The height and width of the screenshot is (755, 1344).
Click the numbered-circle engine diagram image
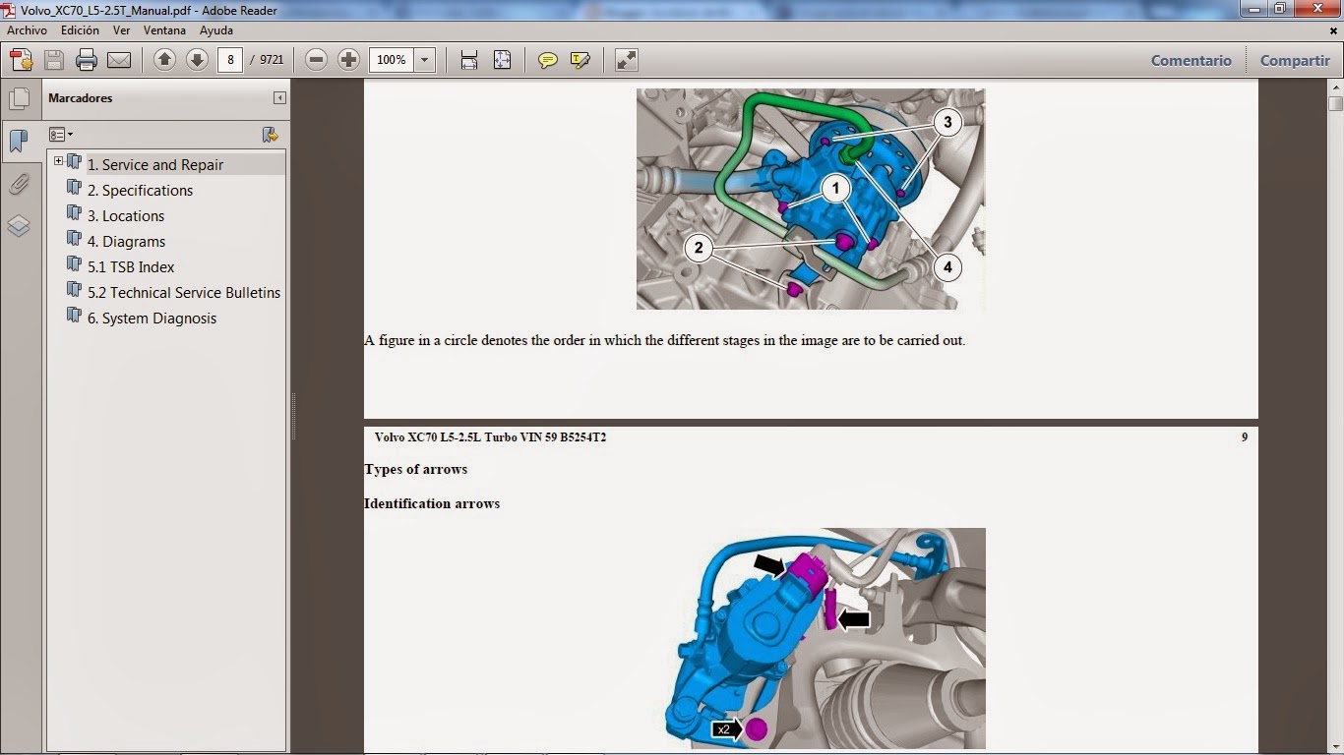click(811, 200)
